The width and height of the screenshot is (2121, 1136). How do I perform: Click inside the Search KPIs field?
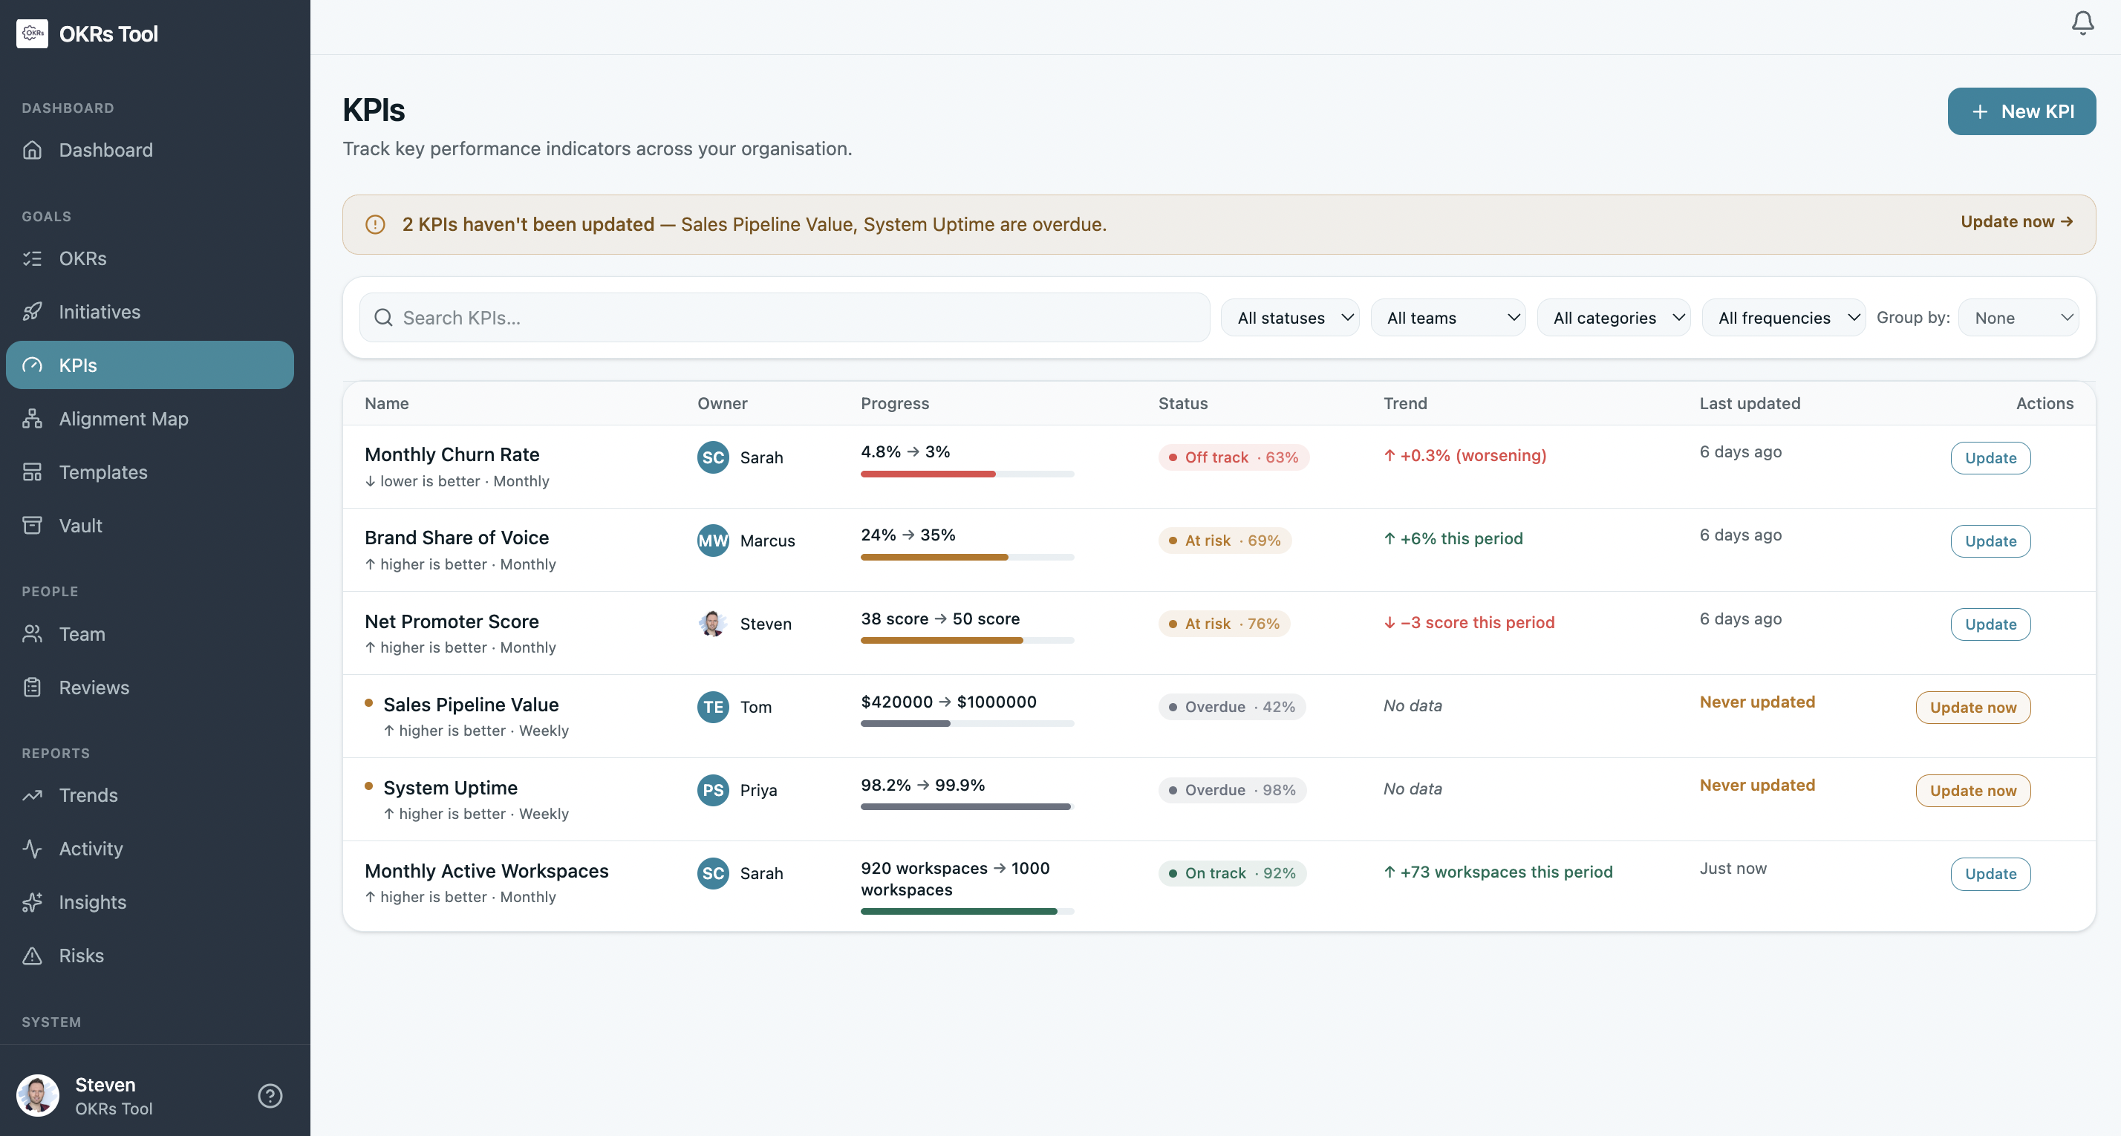pos(782,317)
